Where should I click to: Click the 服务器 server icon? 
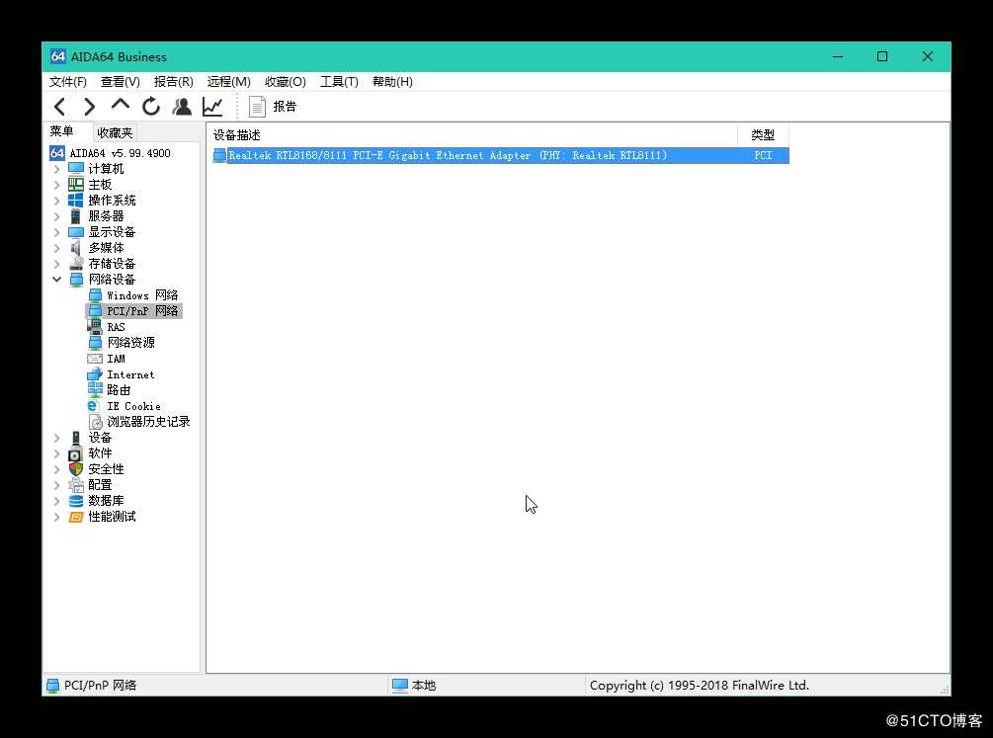76,216
